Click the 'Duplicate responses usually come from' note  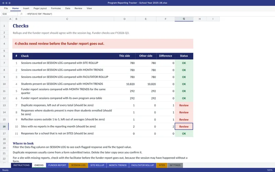(78, 152)
